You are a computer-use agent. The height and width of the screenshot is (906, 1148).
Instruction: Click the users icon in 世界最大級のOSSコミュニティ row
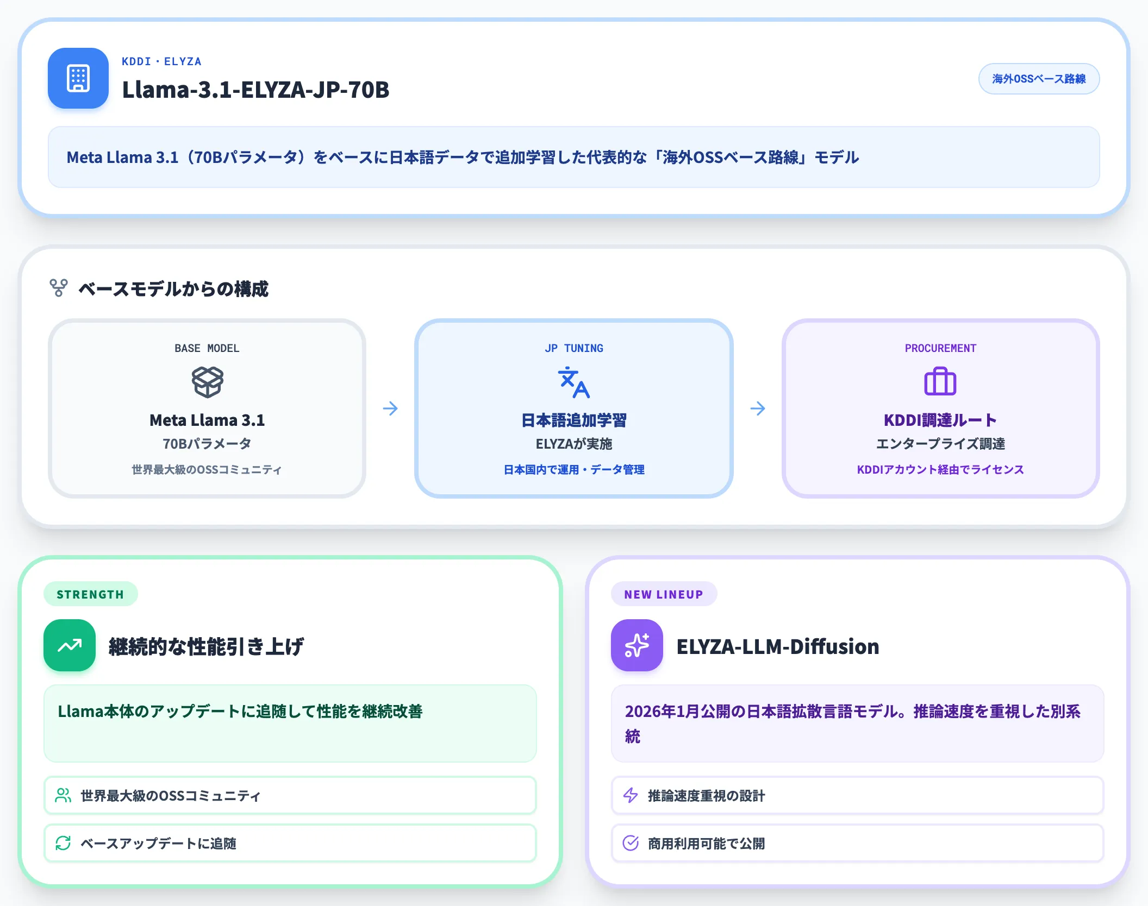(64, 795)
